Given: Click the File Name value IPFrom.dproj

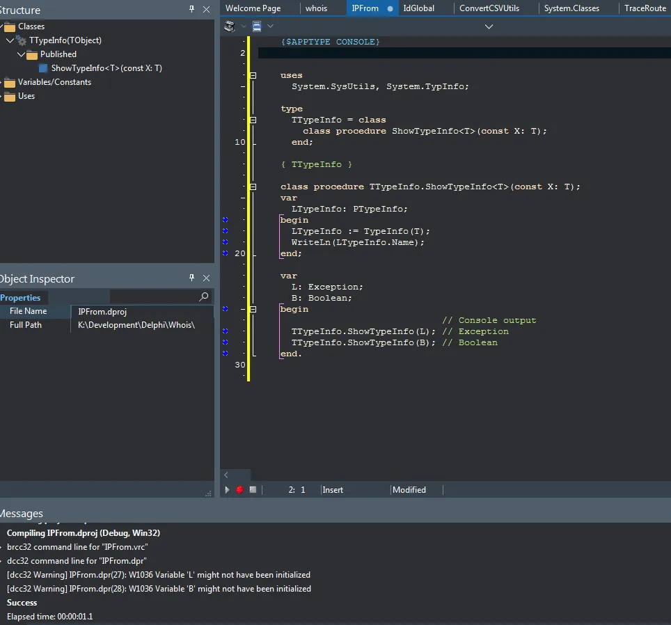Looking at the screenshot, I should pyautogui.click(x=102, y=312).
